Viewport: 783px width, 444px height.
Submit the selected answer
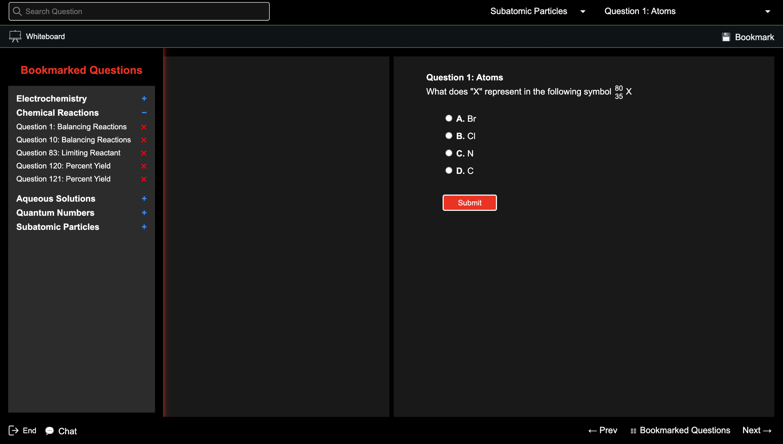[469, 203]
